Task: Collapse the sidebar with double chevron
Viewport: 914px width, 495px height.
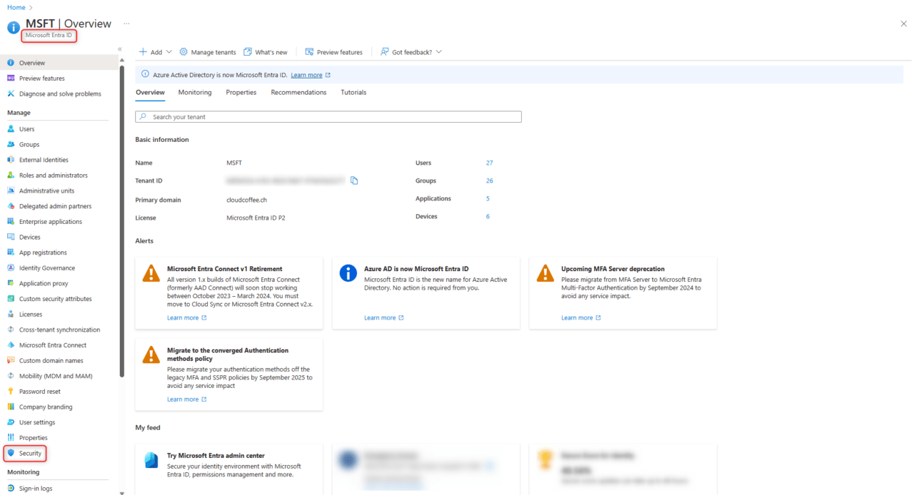Action: pos(120,49)
